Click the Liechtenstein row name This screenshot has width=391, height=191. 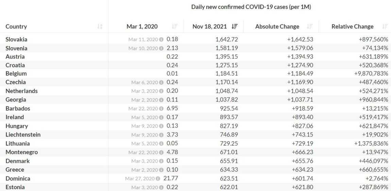pos(23,134)
